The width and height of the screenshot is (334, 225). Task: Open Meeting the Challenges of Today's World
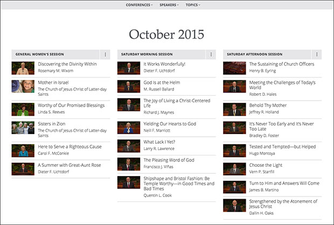point(282,85)
